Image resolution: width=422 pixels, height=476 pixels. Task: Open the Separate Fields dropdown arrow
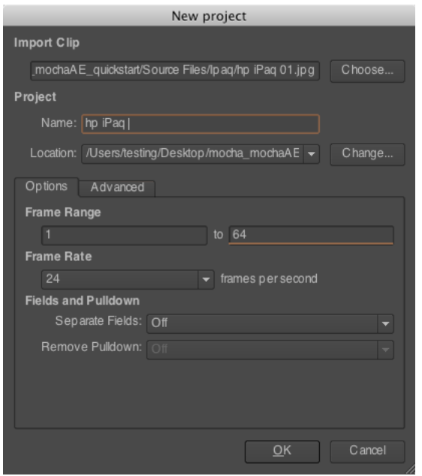coord(386,323)
